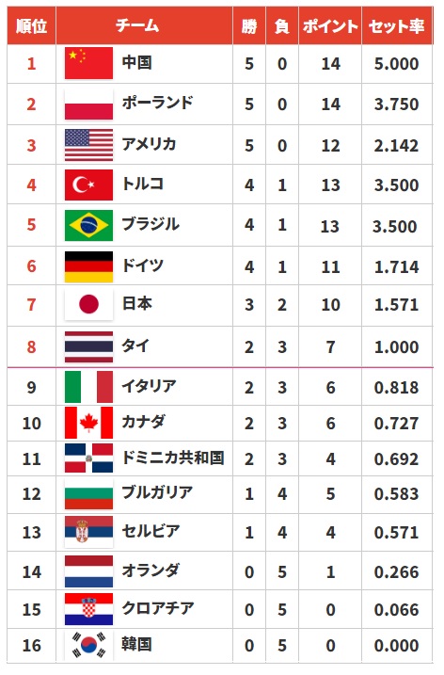Viewport: 444px width, 675px height.
Task: Select the team name ブルガリア
Action: tap(157, 492)
